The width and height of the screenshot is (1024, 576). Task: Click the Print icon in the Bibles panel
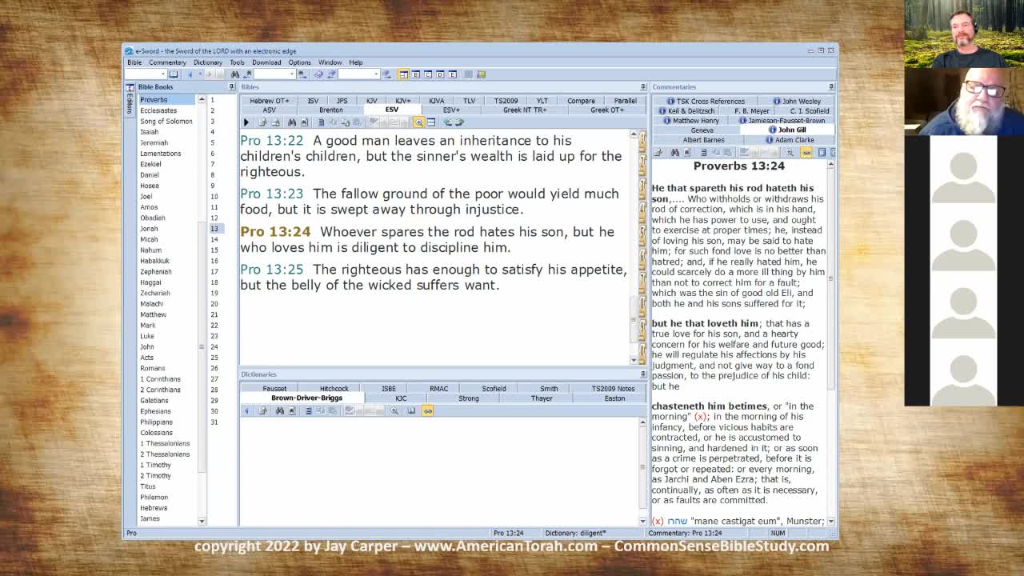click(x=262, y=122)
